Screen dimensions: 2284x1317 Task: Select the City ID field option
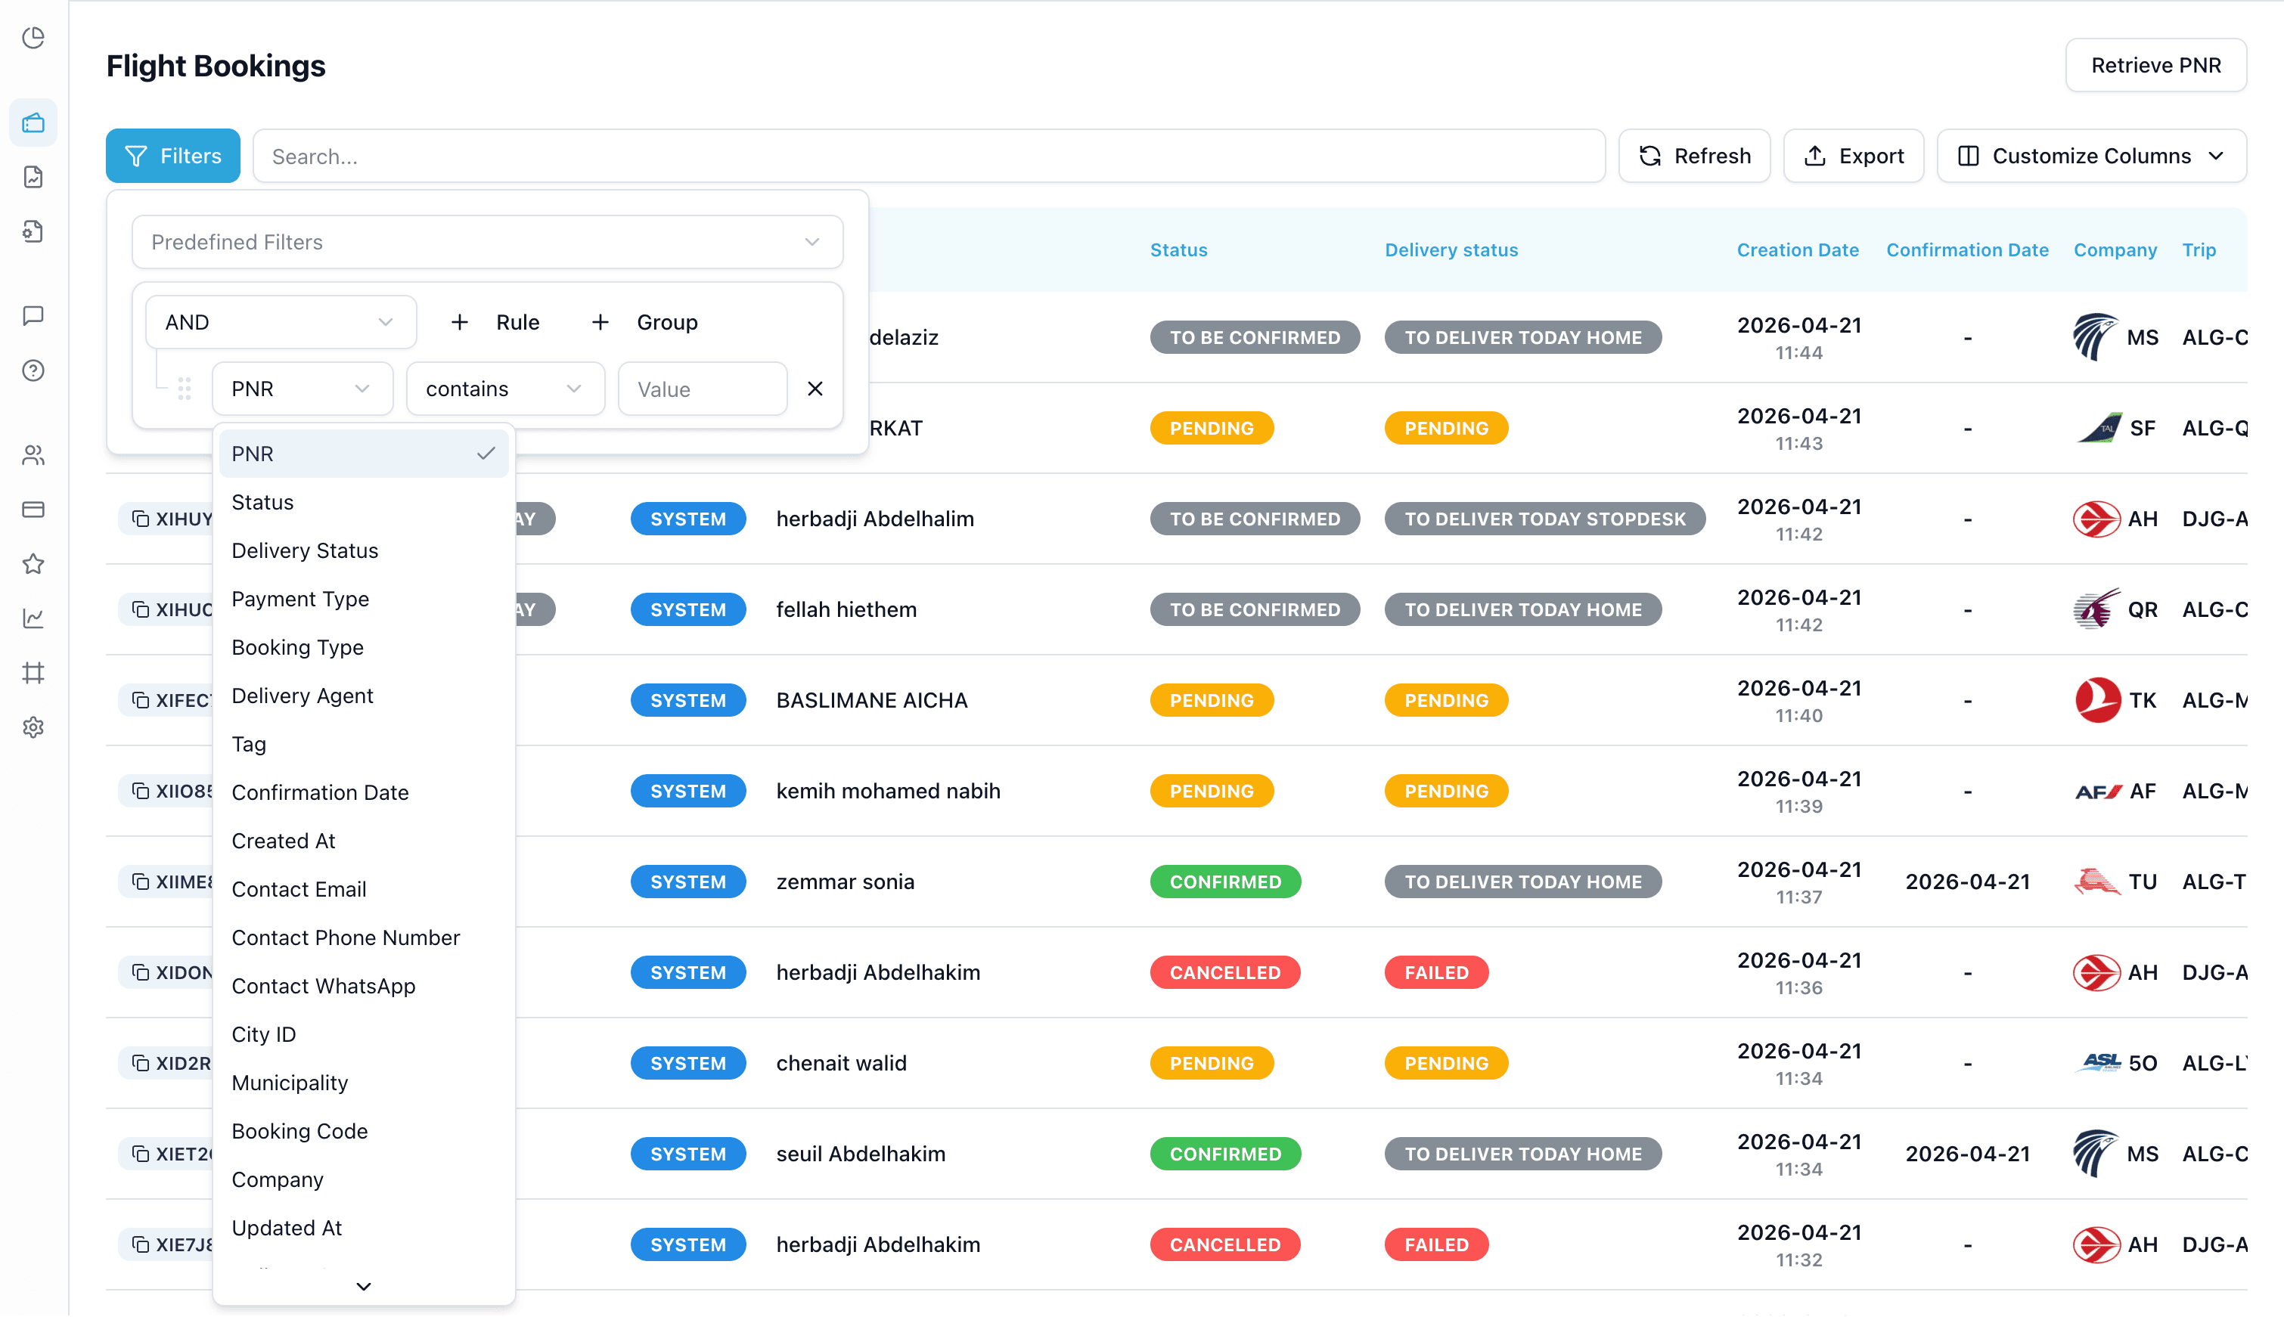[x=364, y=1035]
